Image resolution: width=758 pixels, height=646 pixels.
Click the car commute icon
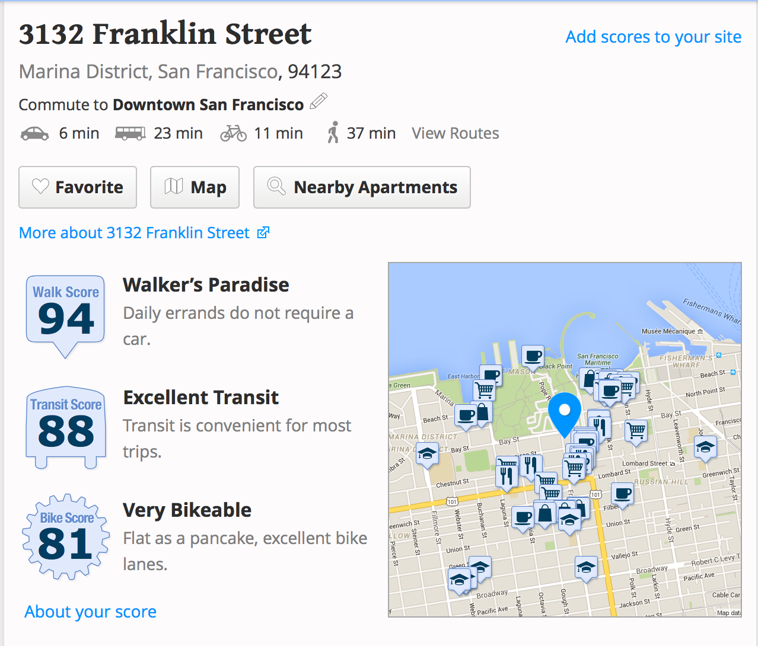(35, 133)
